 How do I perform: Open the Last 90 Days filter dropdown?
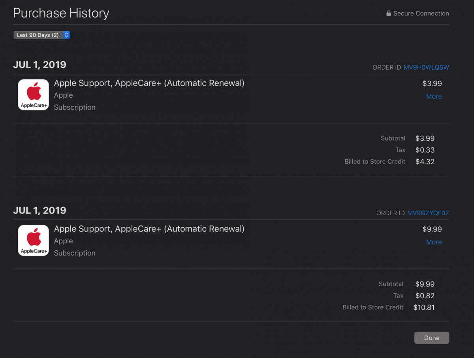tap(41, 35)
